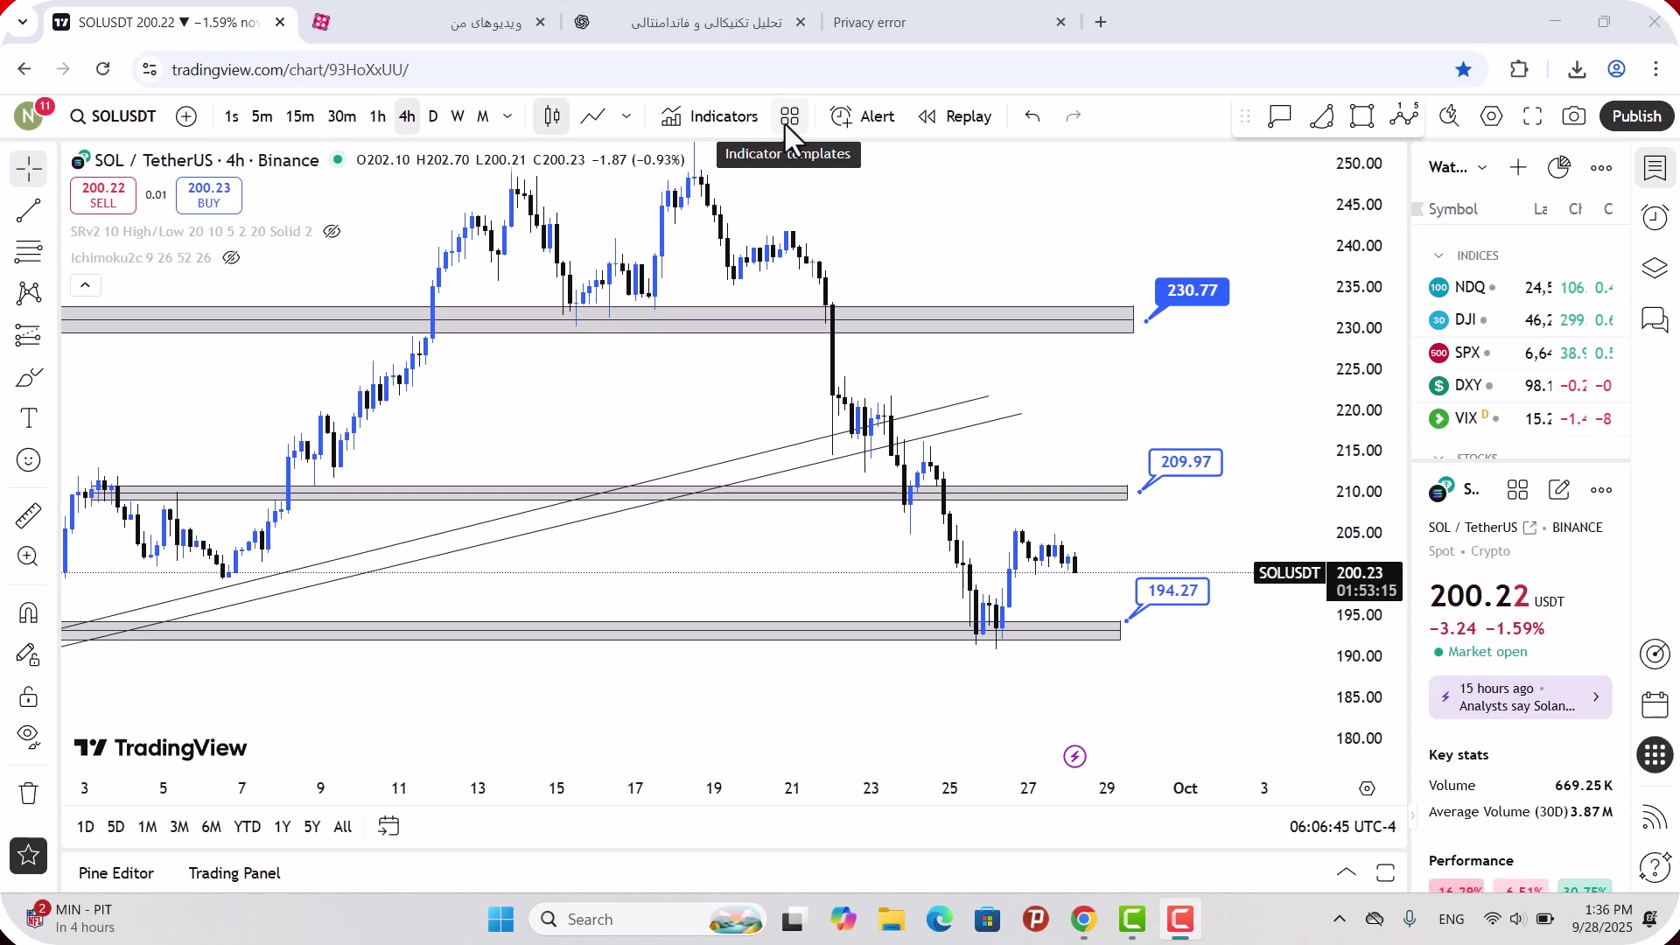Add symbol to watchlist
The width and height of the screenshot is (1680, 945).
(1518, 168)
